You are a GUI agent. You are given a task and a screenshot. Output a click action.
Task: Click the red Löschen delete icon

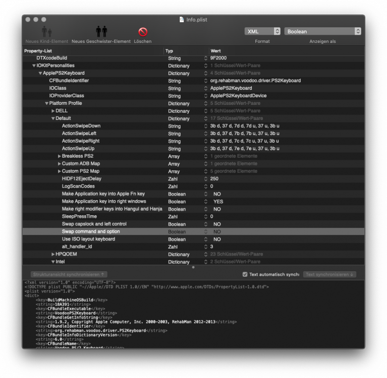point(143,32)
